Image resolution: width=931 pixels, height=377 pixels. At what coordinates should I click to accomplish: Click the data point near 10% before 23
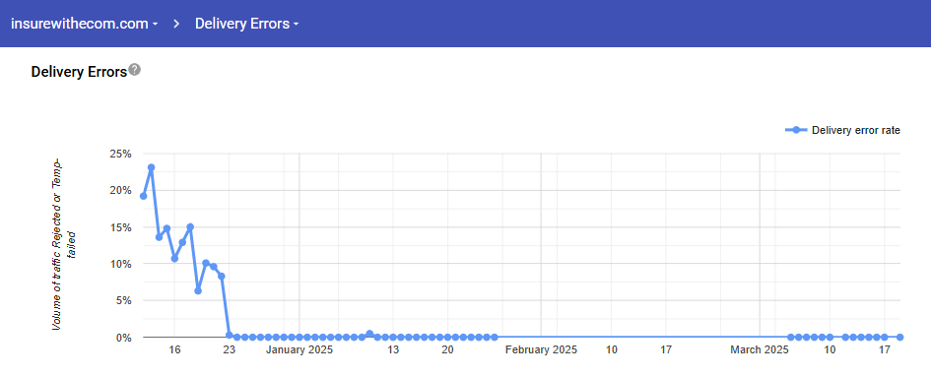tap(206, 263)
